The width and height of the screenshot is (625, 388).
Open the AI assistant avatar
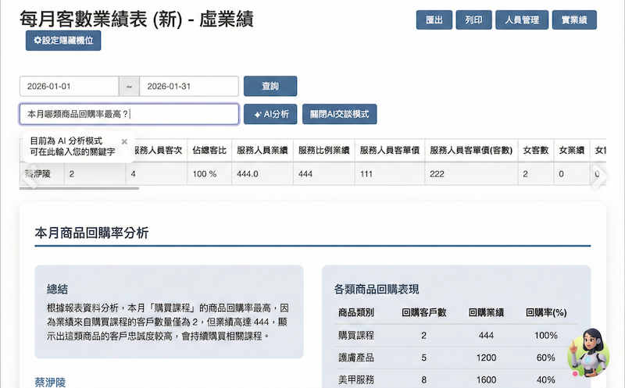(x=588, y=353)
